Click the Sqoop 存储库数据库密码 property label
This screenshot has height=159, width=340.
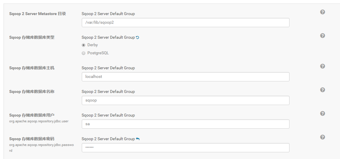(32, 139)
